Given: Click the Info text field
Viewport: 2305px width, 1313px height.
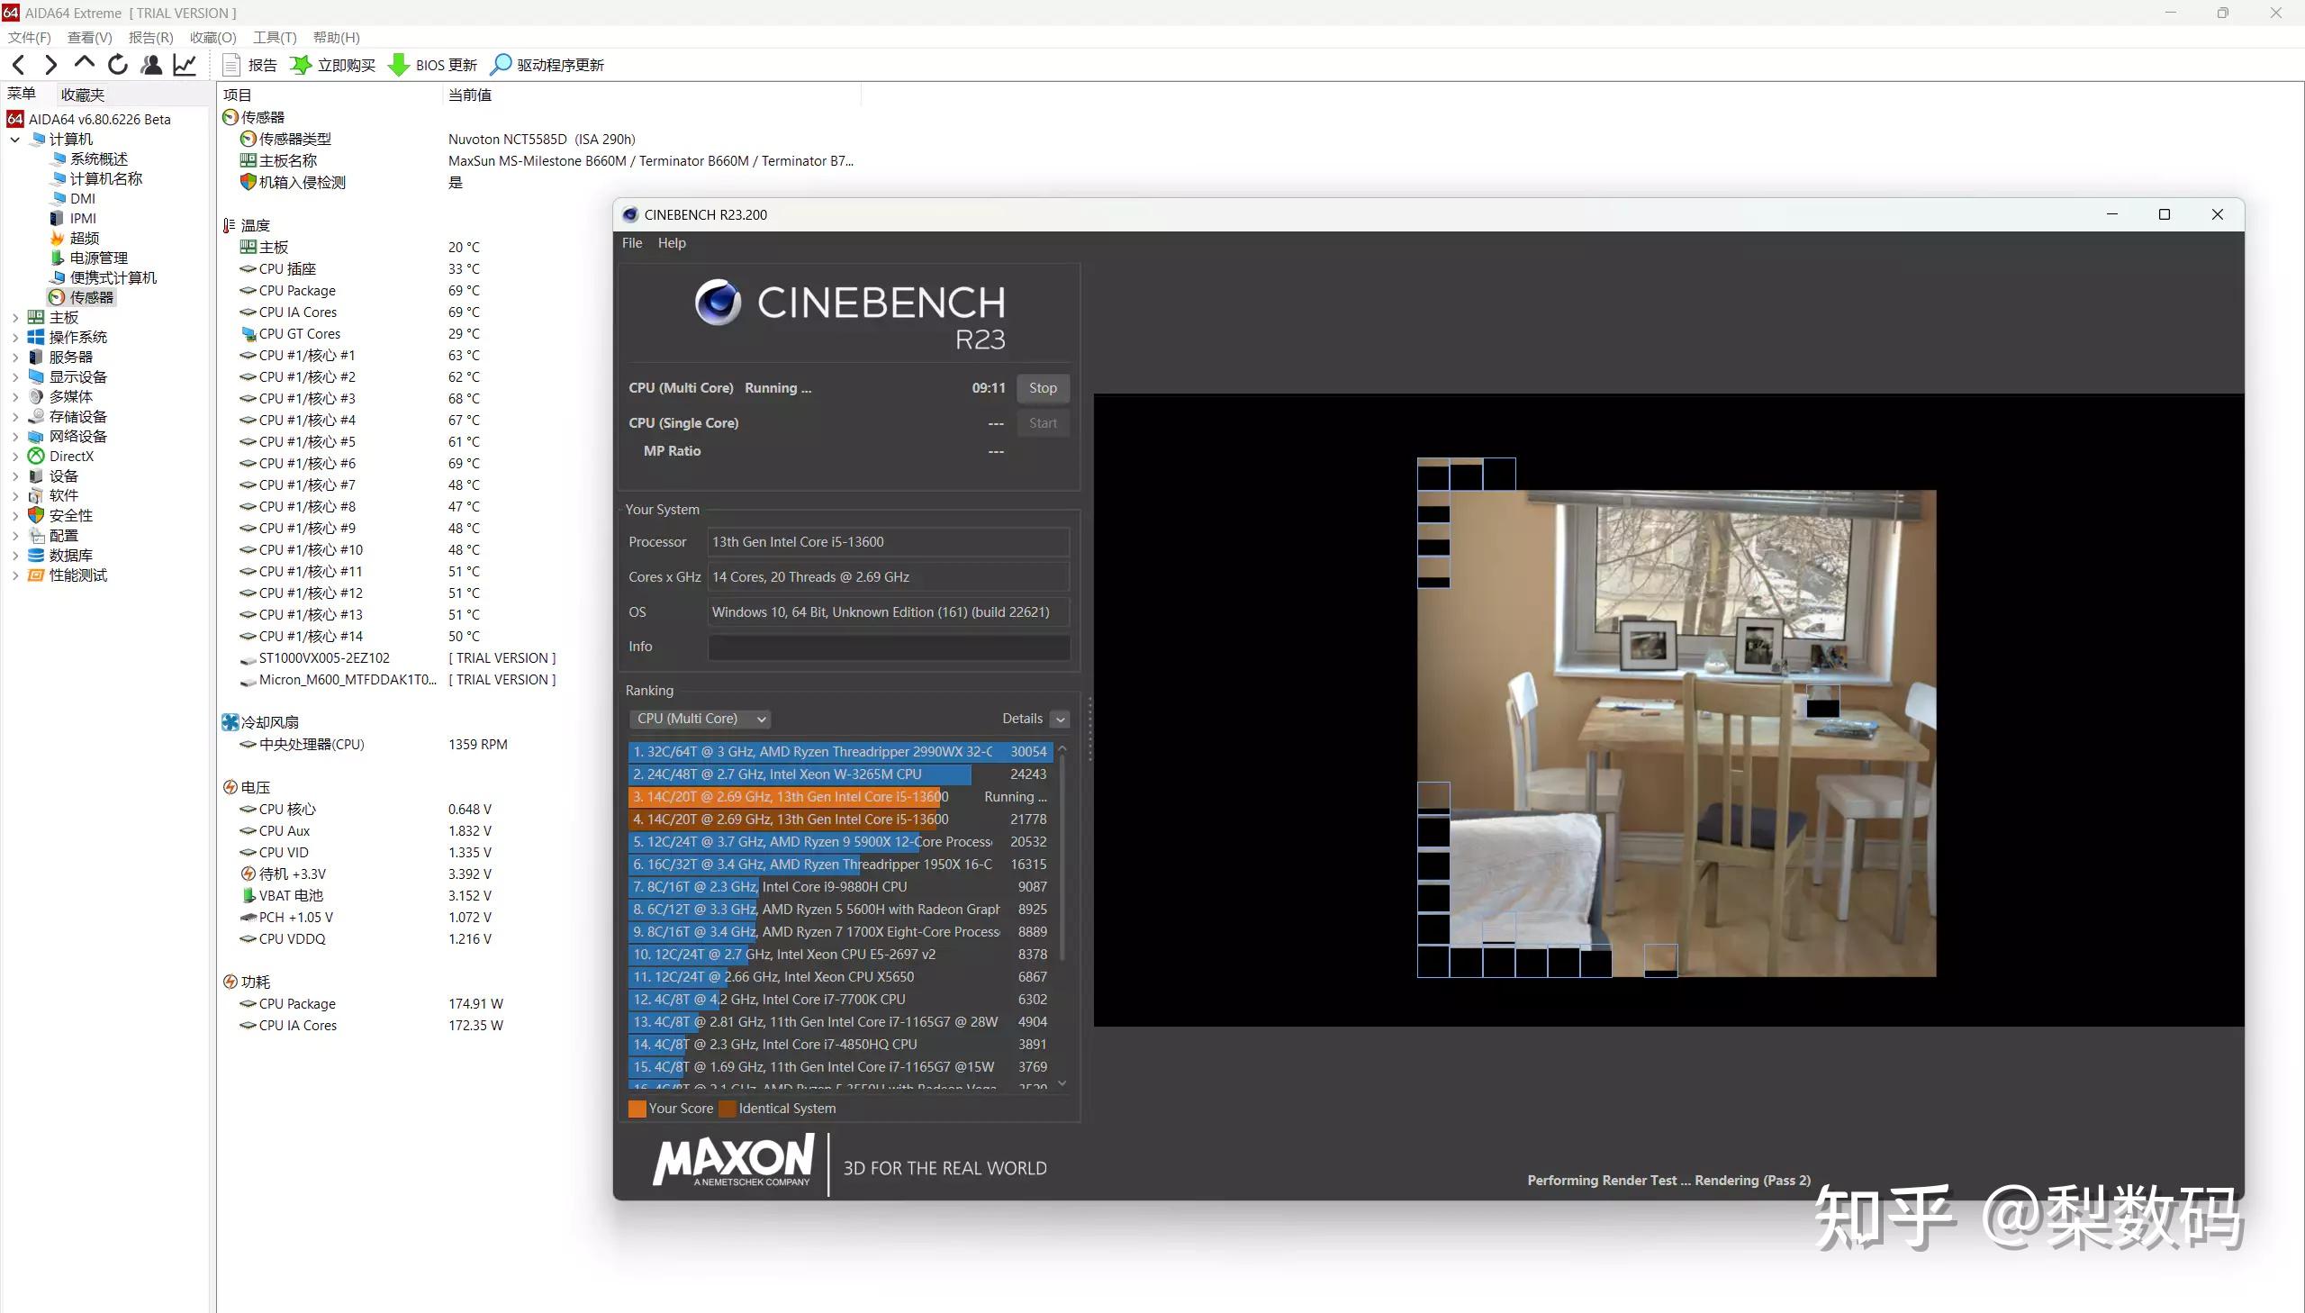Looking at the screenshot, I should pos(888,647).
